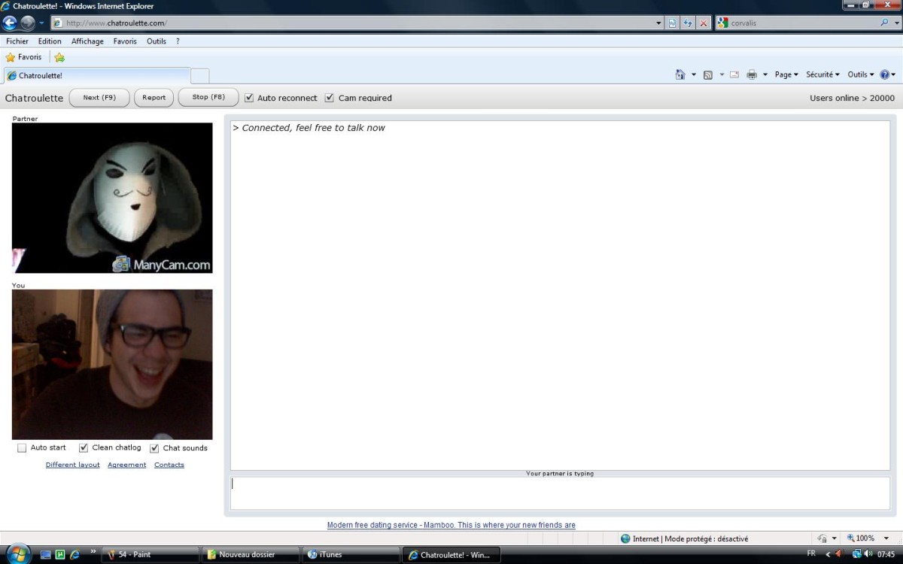Screen dimensions: 903x564
Task: Open the recent pages dropdown beside Forward
Action: tap(41, 23)
